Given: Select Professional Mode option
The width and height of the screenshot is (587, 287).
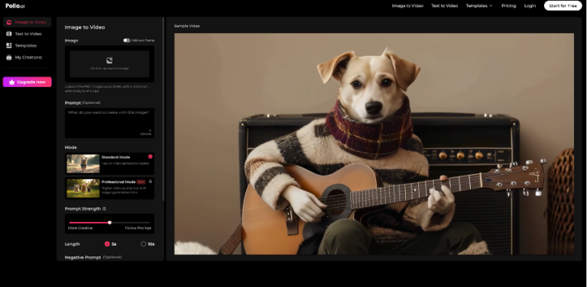Looking at the screenshot, I should point(109,188).
